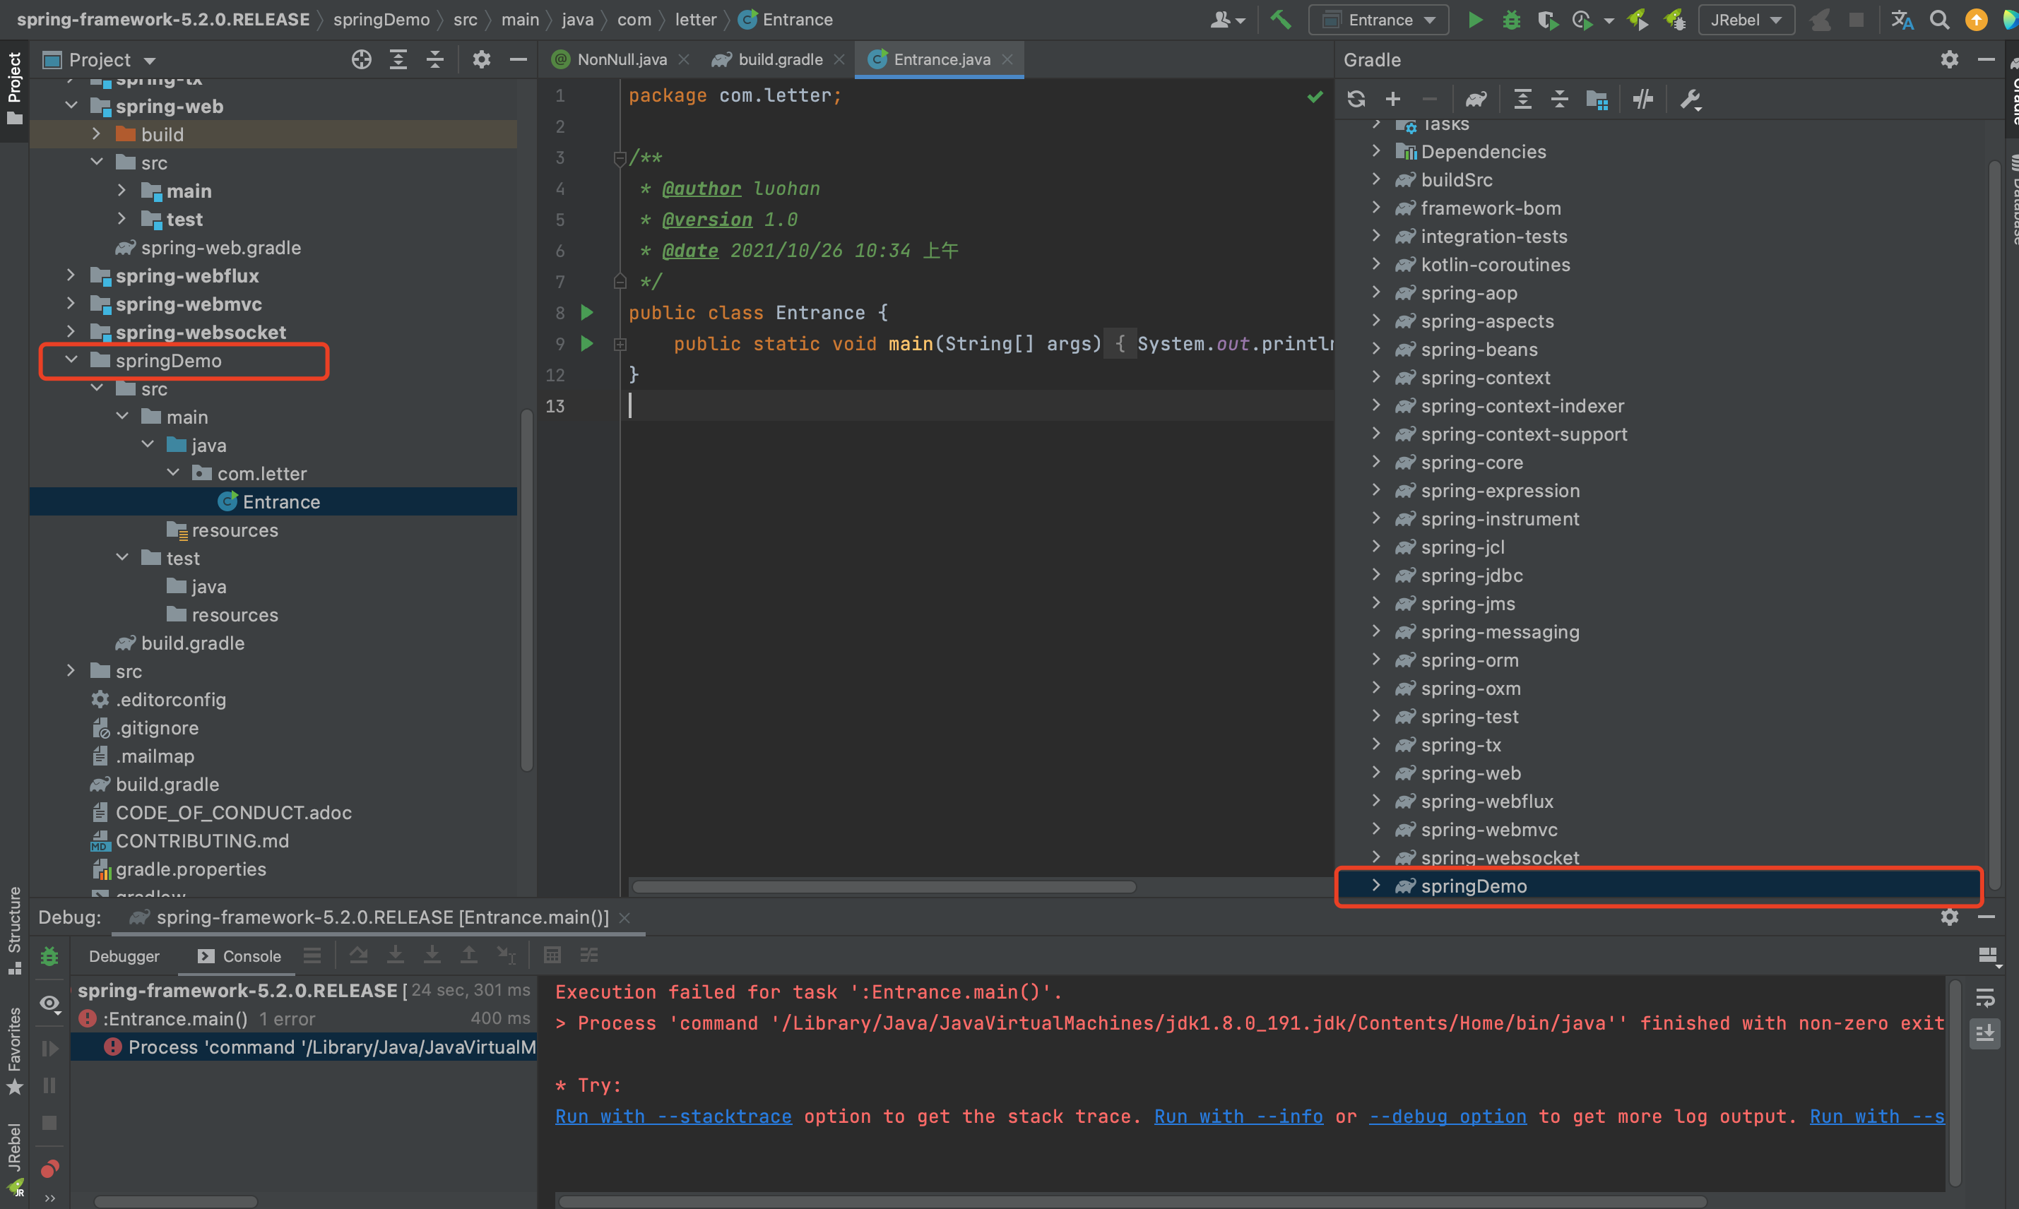The height and width of the screenshot is (1209, 2019).
Task: Select spring-web.gradle file in tree
Action: pos(221,247)
